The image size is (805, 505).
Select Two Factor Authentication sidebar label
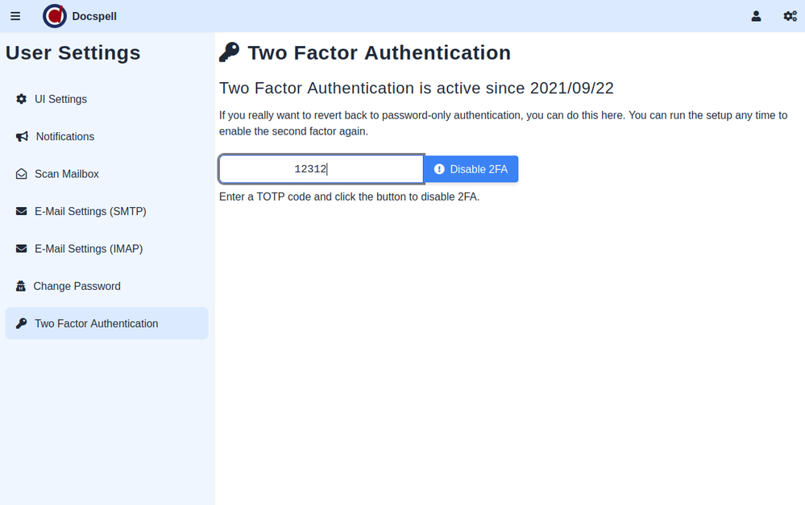[x=96, y=324]
